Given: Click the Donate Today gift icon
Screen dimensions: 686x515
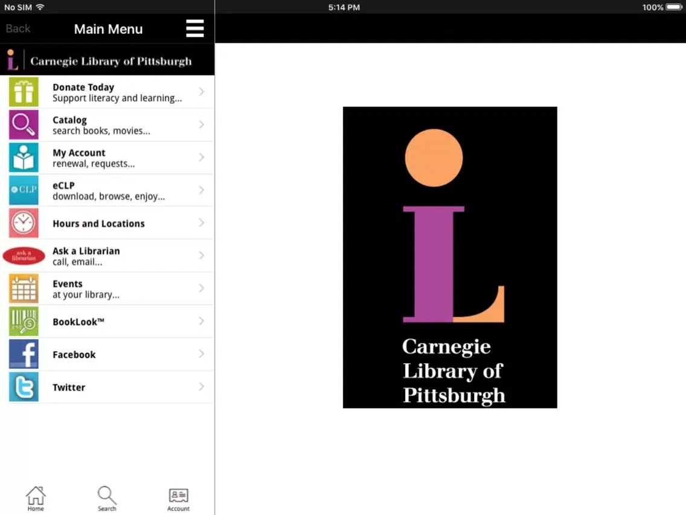Looking at the screenshot, I should 24,92.
